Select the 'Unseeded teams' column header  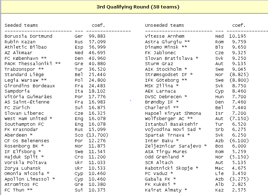164,25
